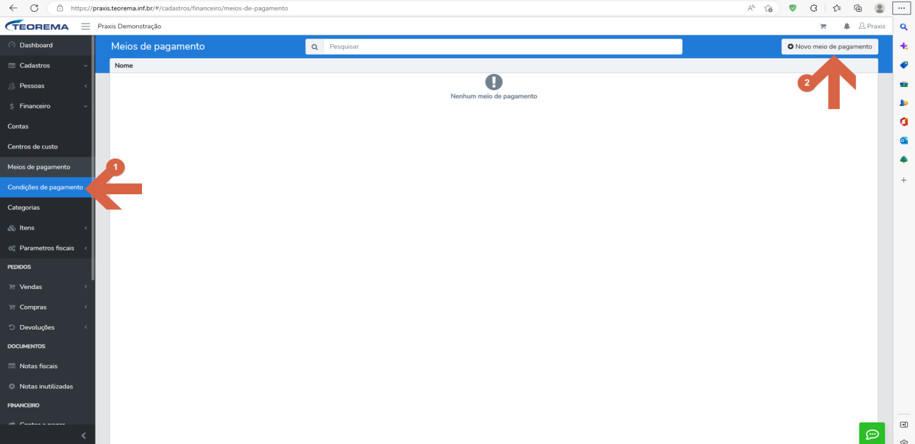915x444 pixels.
Task: Go back with browser back arrow
Action: click(x=13, y=8)
